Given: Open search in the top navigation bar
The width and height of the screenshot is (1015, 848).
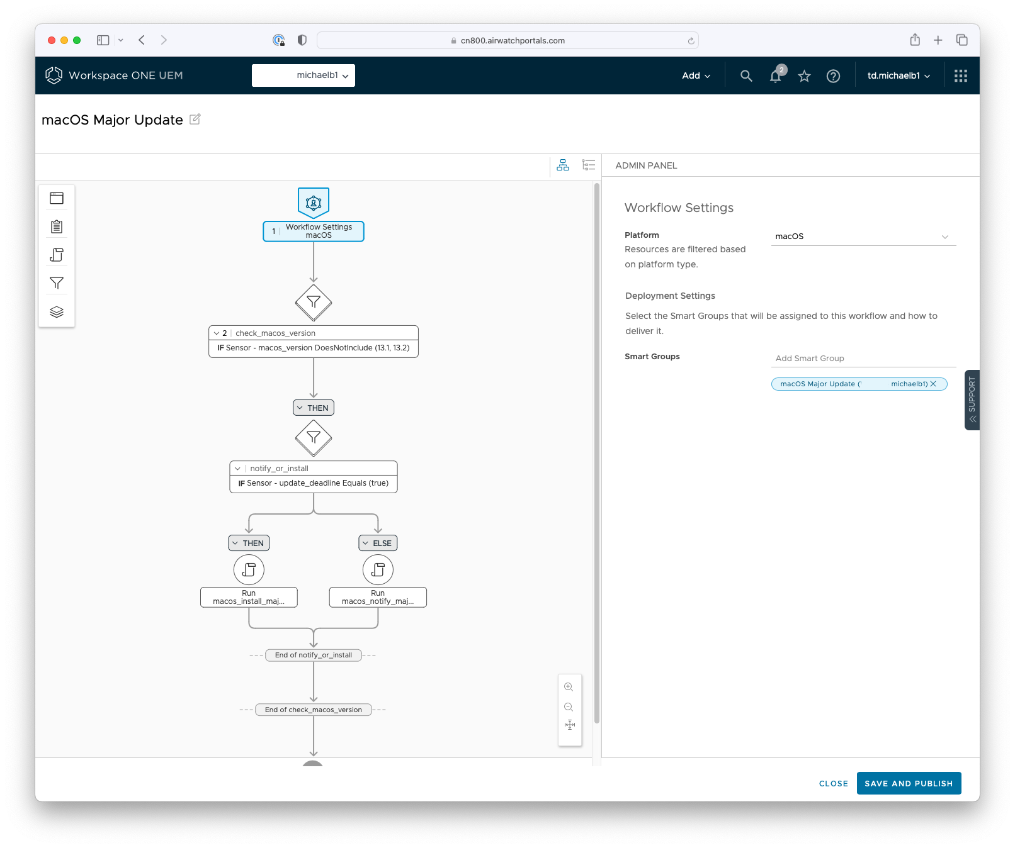Looking at the screenshot, I should point(746,75).
